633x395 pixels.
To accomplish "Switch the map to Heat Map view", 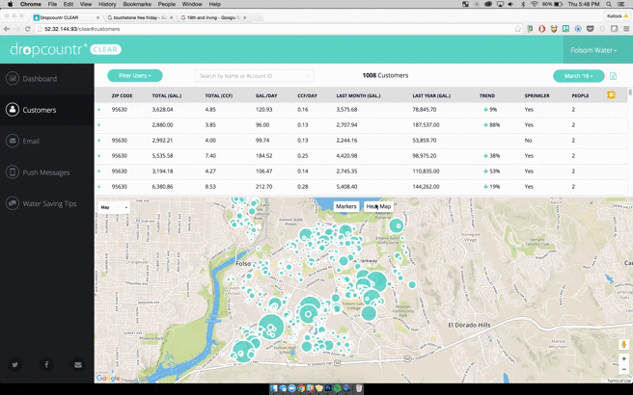I will 379,206.
